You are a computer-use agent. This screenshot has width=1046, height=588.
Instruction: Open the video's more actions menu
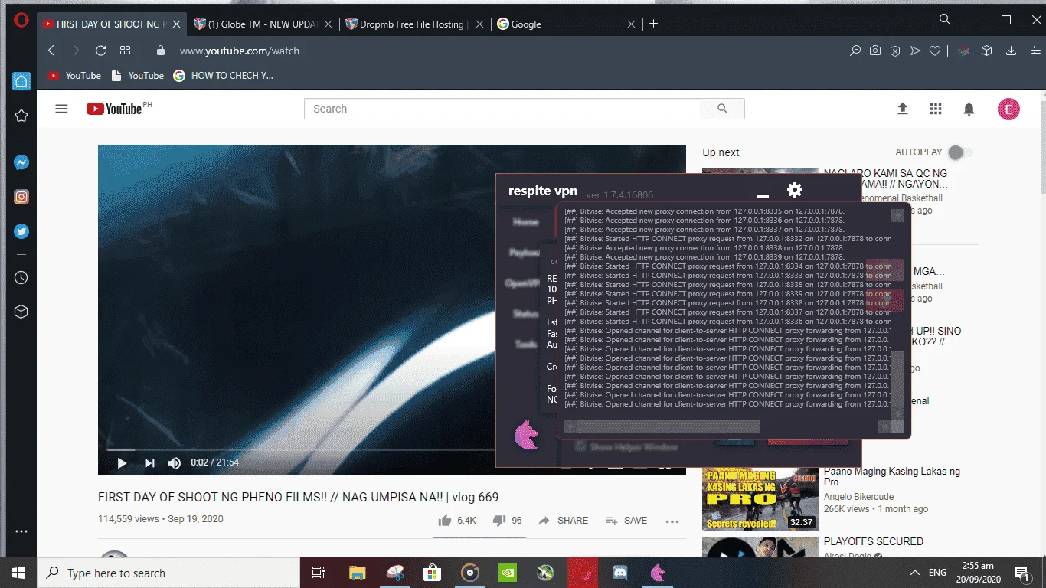pos(672,521)
